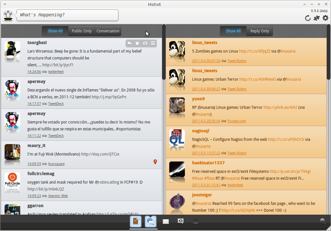Click yunn9's cat avatar

[177, 105]
